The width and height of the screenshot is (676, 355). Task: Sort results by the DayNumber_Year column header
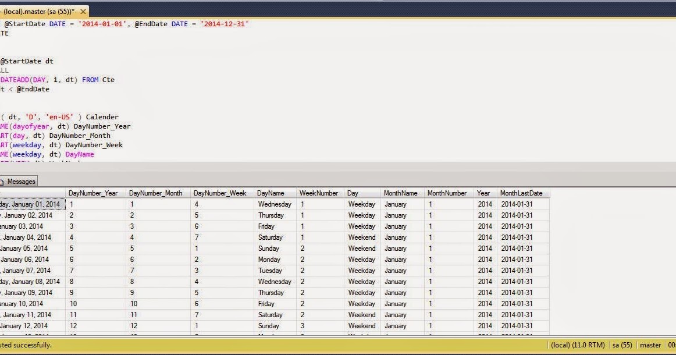[93, 193]
